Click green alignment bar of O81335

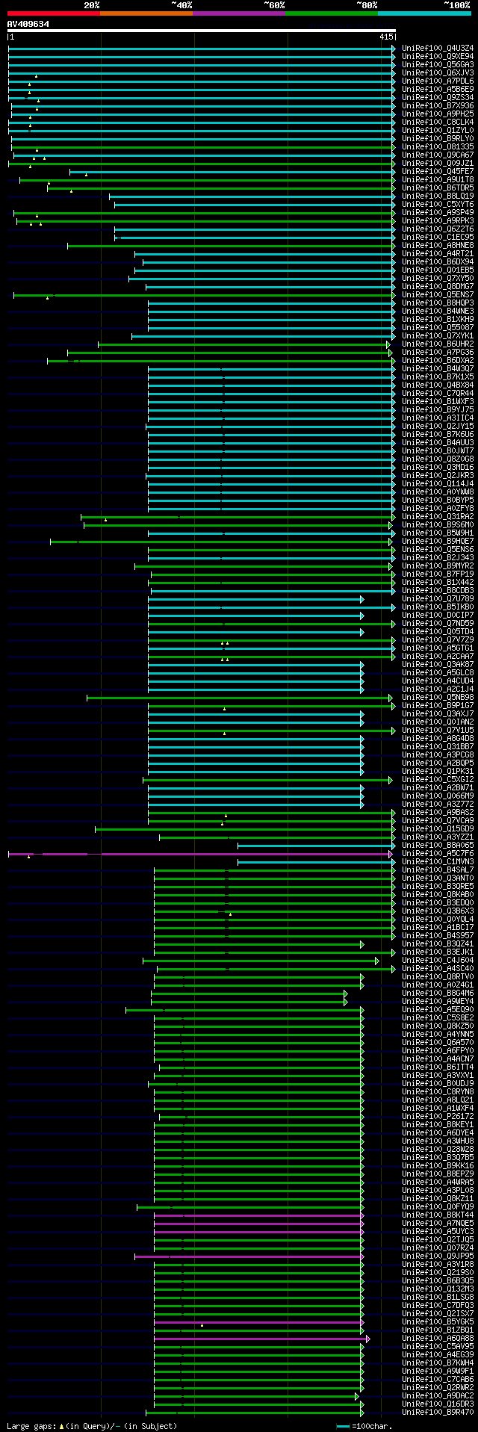[x=203, y=147]
